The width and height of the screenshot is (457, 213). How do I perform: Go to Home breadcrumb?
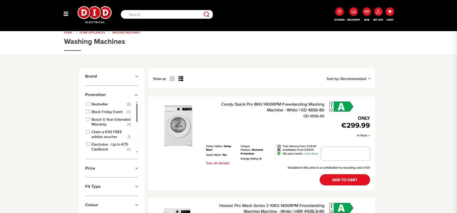(x=68, y=33)
